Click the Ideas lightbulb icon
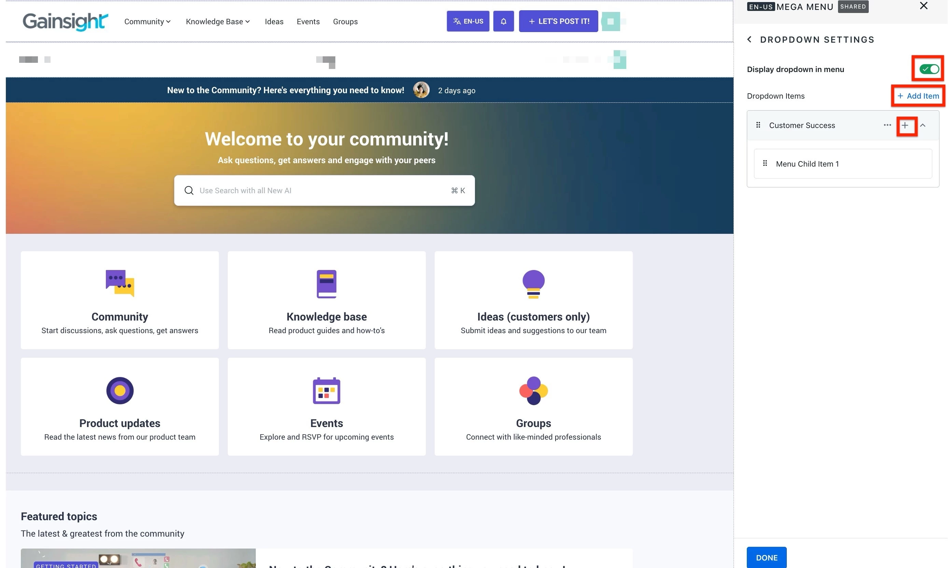Screen dimensions: 949x568 click(533, 284)
